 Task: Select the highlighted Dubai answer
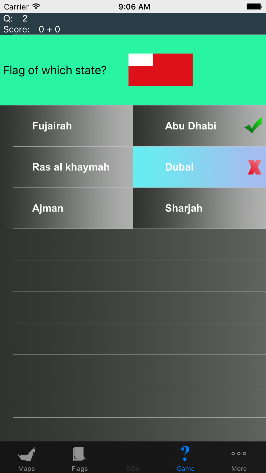tap(199, 167)
